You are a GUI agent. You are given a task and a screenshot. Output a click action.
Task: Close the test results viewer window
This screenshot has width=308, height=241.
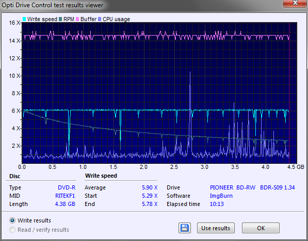coord(295,3)
